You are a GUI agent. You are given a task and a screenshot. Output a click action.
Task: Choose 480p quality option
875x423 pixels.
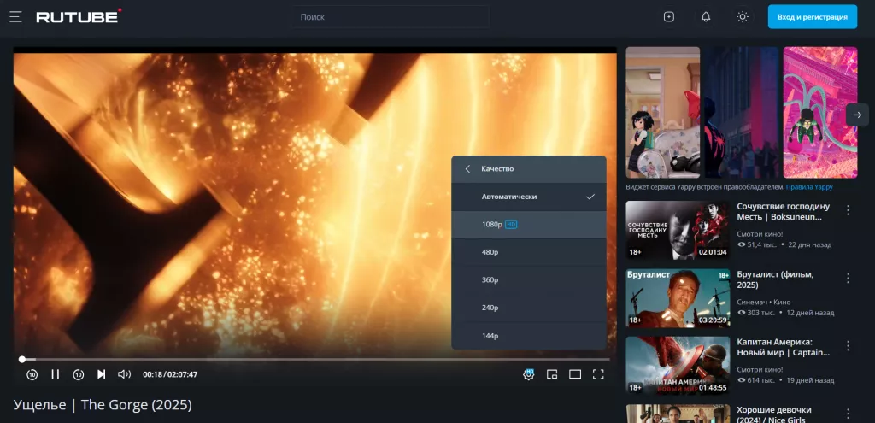tap(528, 252)
